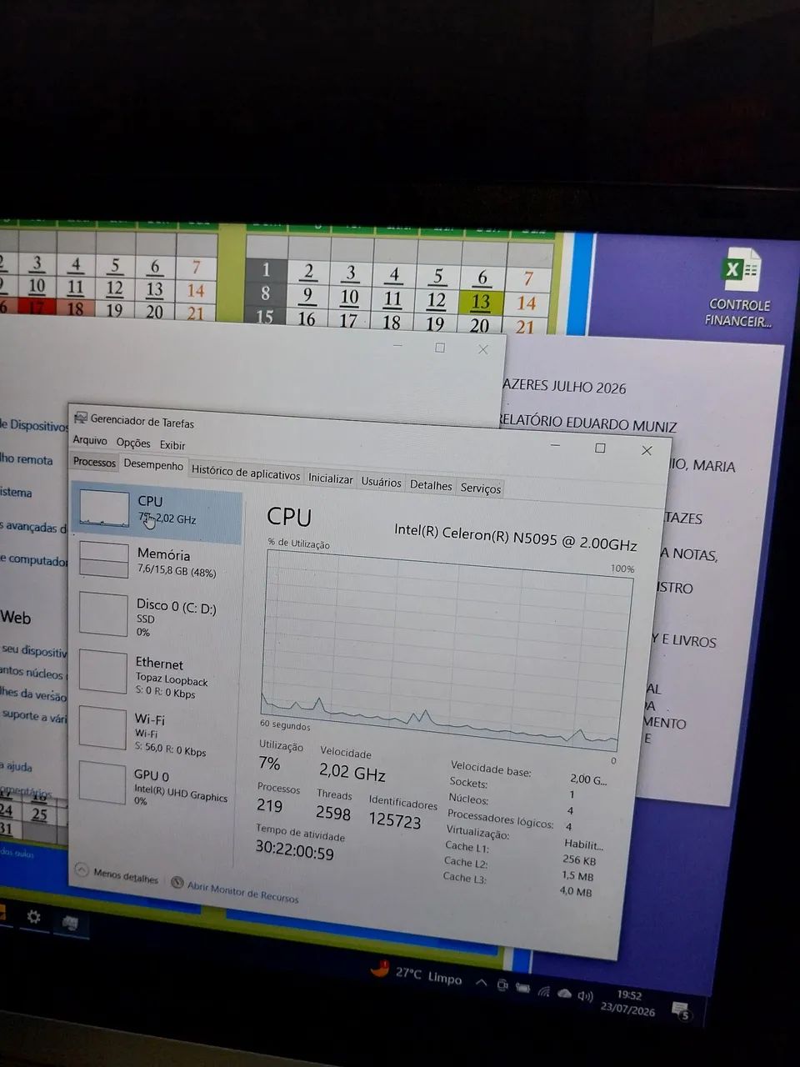Show hidden system tray icons

482,983
